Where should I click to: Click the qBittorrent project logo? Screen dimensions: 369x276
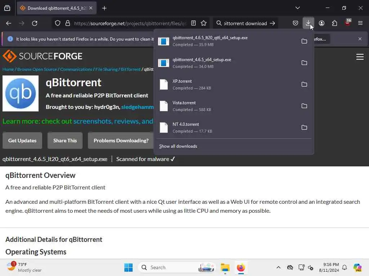pyautogui.click(x=21, y=93)
